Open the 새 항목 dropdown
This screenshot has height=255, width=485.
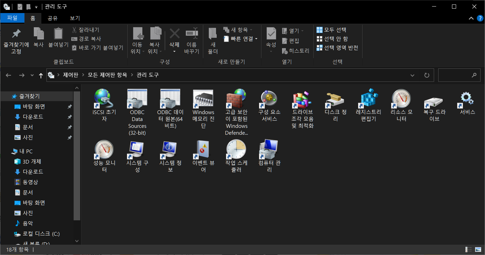tap(238, 30)
